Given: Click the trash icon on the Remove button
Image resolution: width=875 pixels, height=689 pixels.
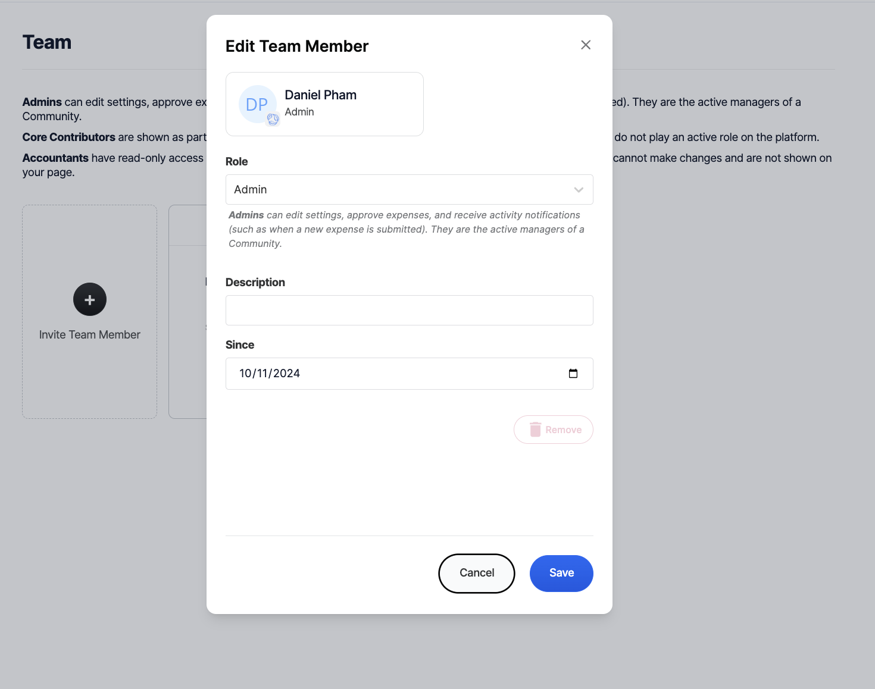Looking at the screenshot, I should pyautogui.click(x=535, y=430).
